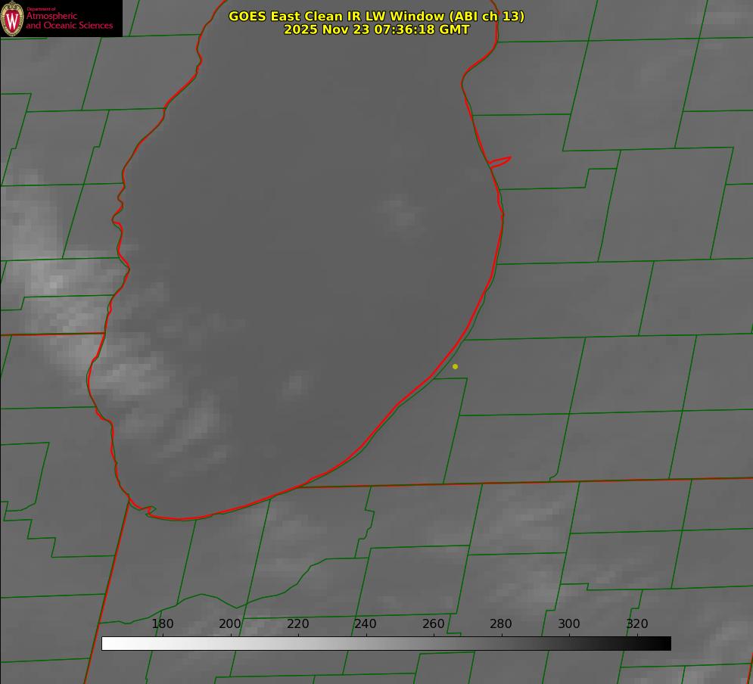Click the 180 label on the colorbar

tap(163, 624)
